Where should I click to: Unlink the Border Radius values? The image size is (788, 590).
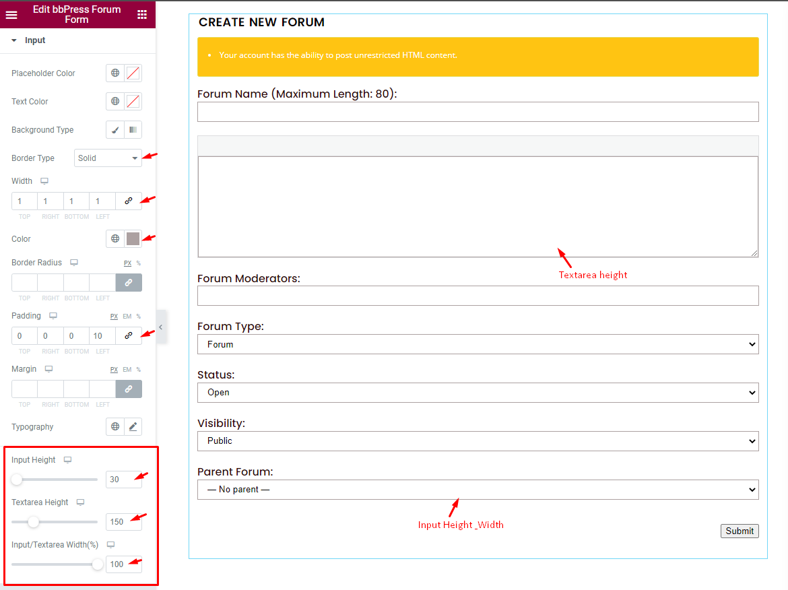click(x=129, y=282)
